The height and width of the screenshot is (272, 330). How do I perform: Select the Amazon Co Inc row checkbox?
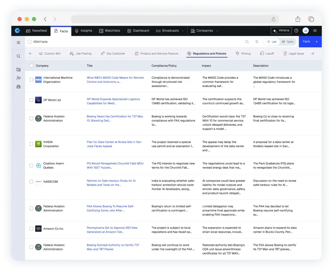click(x=31, y=229)
